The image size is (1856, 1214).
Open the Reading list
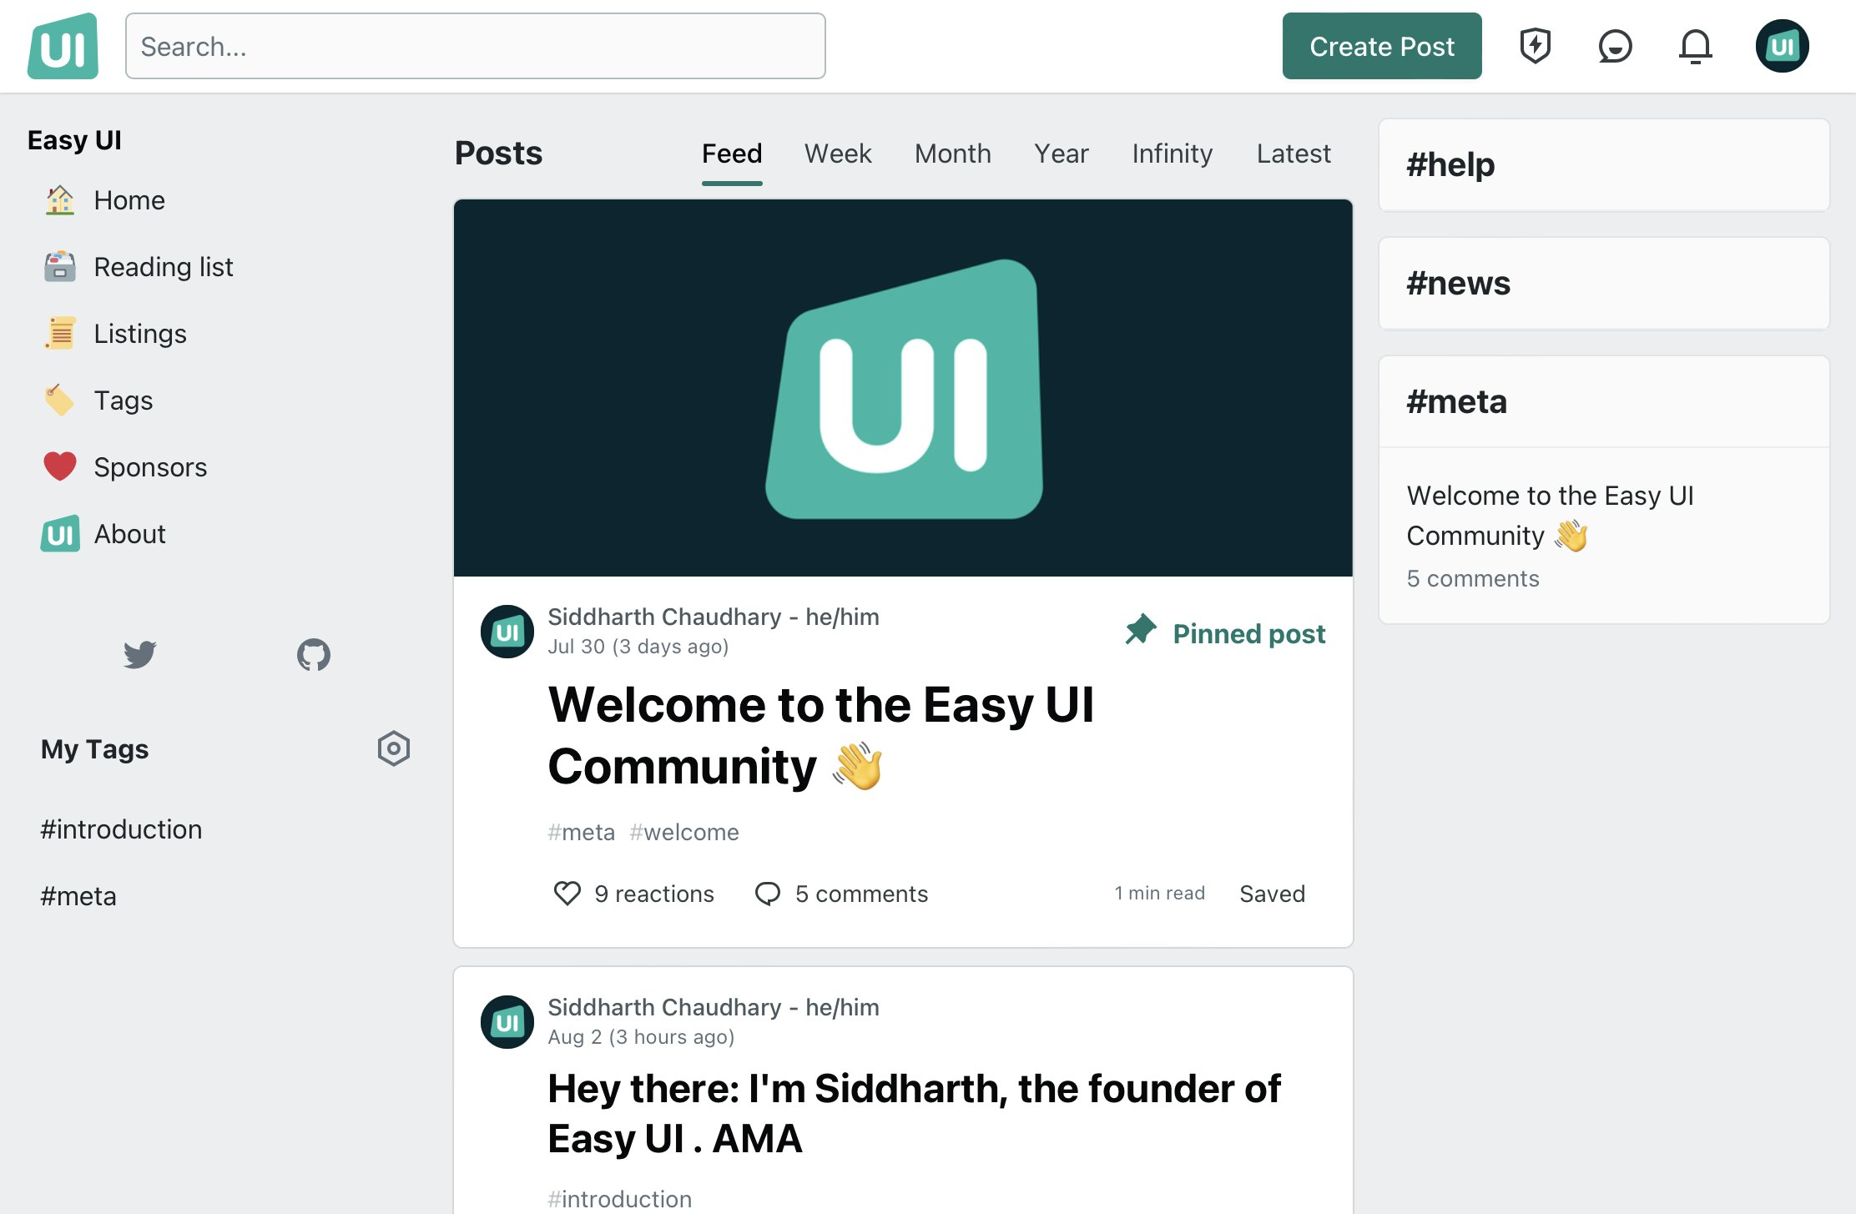point(164,267)
